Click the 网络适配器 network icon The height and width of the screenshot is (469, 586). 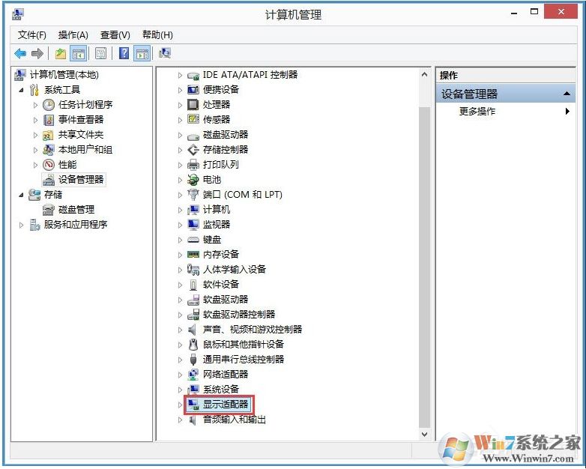point(193,375)
